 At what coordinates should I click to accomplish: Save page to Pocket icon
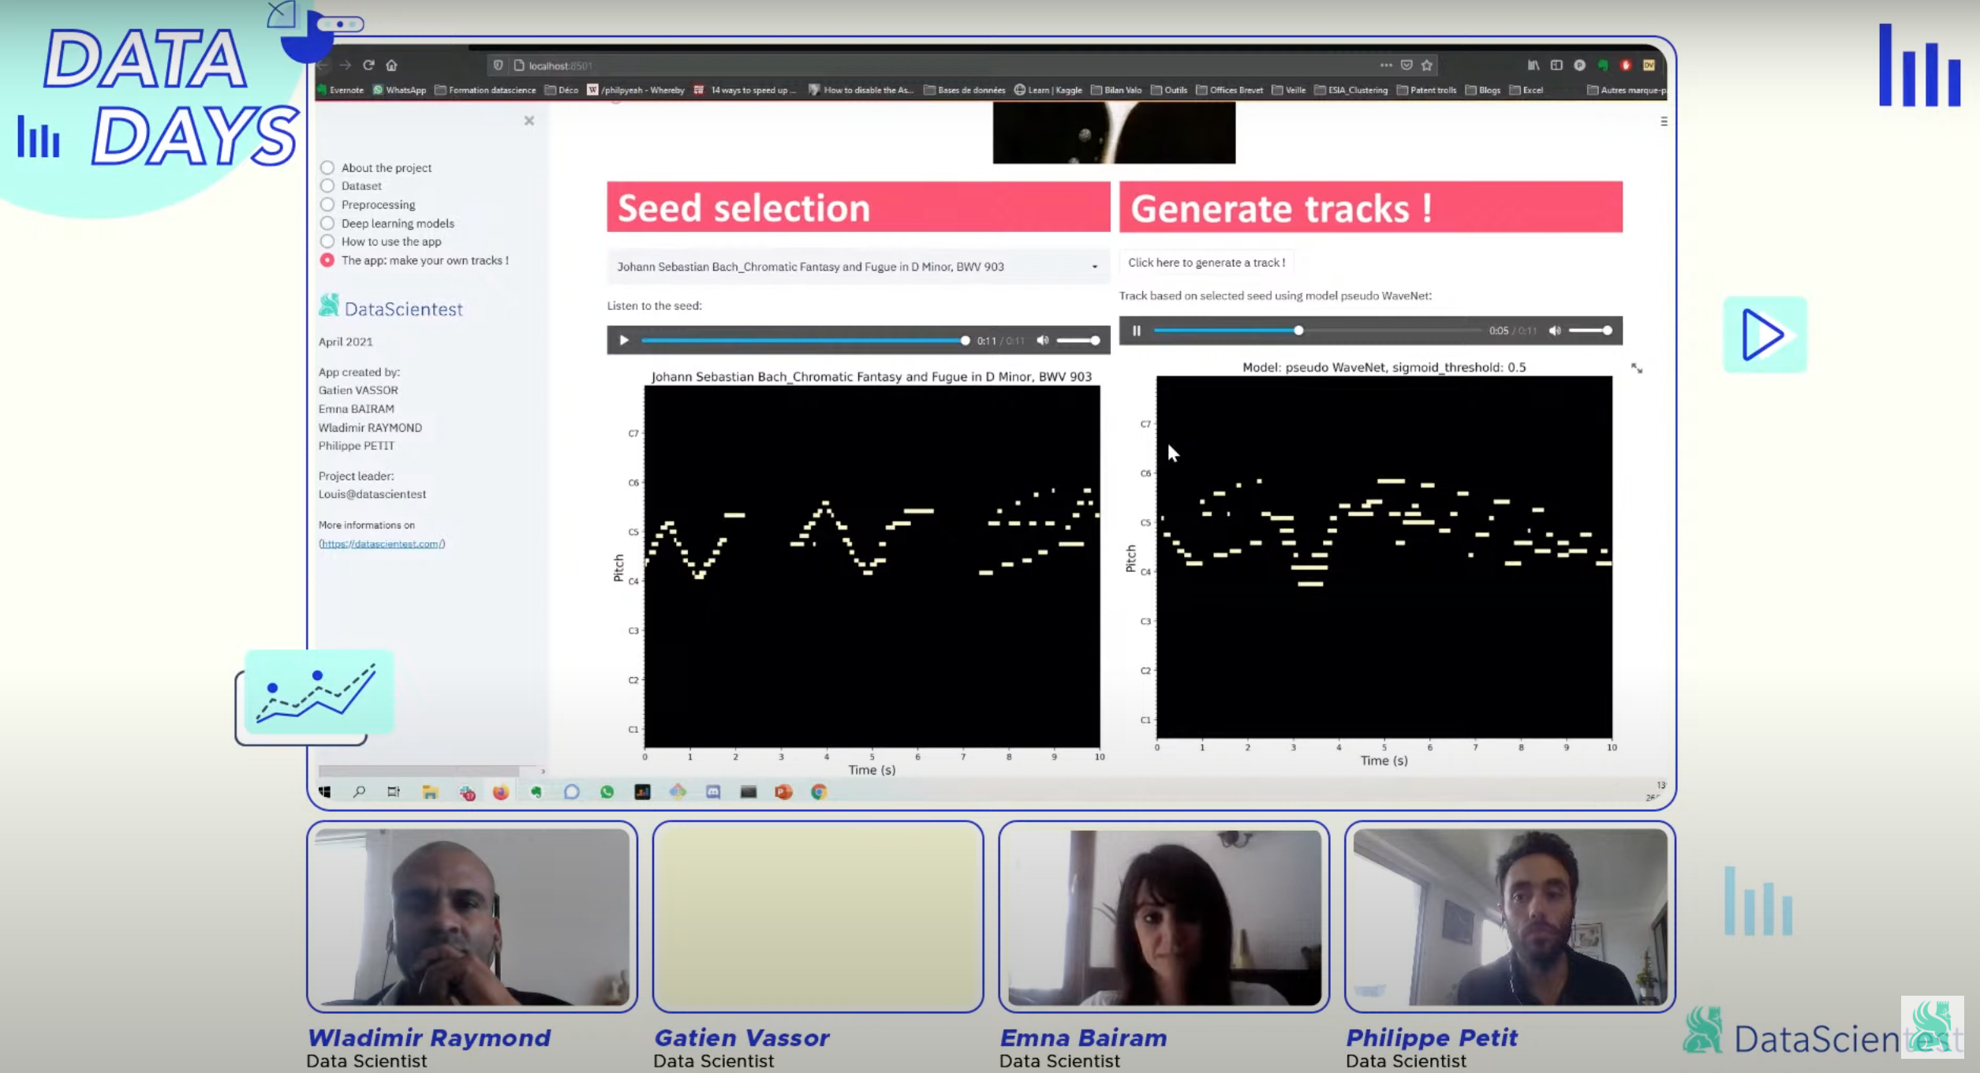pos(1407,65)
